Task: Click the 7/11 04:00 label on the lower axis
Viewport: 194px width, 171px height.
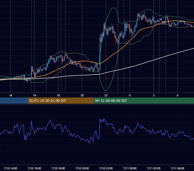Action: click(x=177, y=168)
